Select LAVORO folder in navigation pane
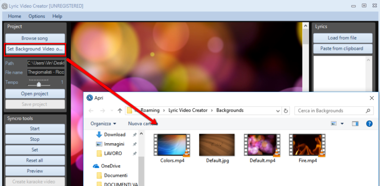This screenshot has width=380, height=186. tap(113, 153)
